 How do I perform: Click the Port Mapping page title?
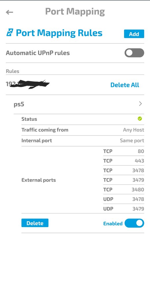tap(75, 12)
